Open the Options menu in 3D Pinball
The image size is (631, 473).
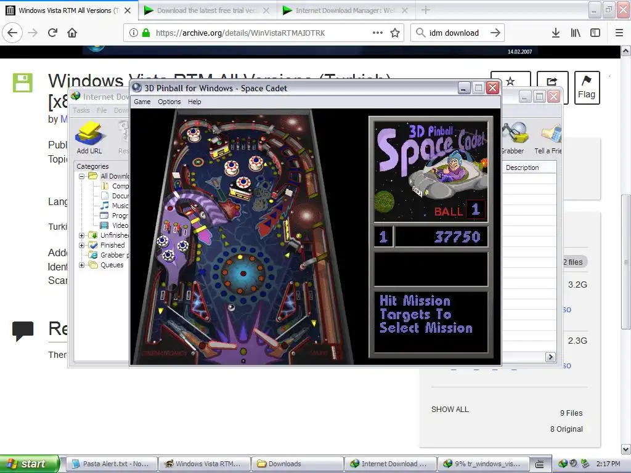coord(169,102)
